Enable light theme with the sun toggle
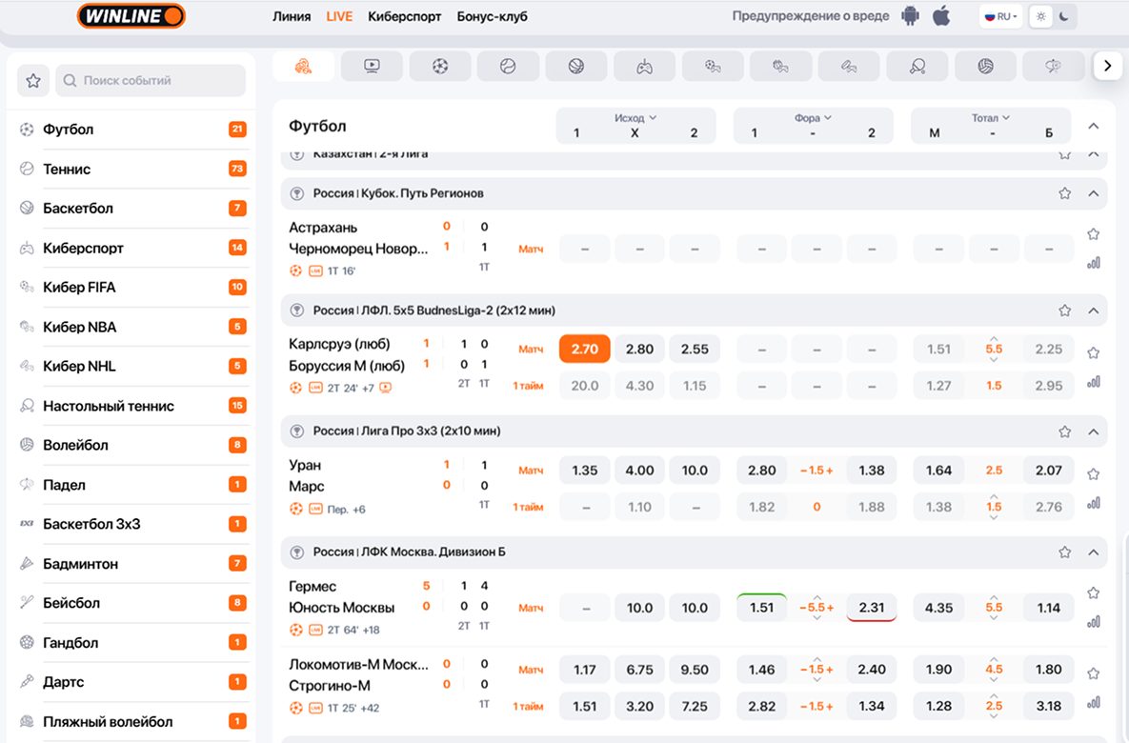Image resolution: width=1129 pixels, height=743 pixels. [x=1041, y=16]
